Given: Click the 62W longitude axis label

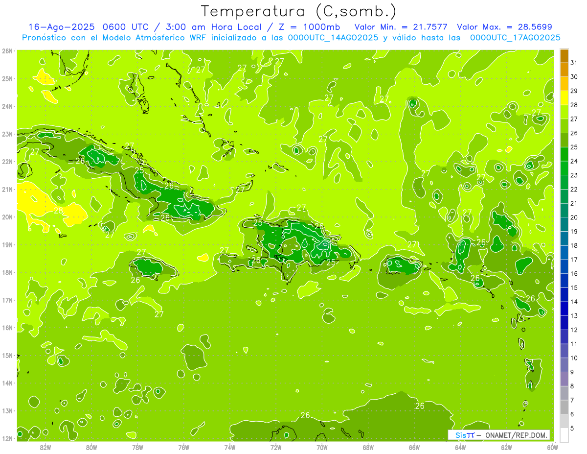Looking at the screenshot, I should point(506,447).
